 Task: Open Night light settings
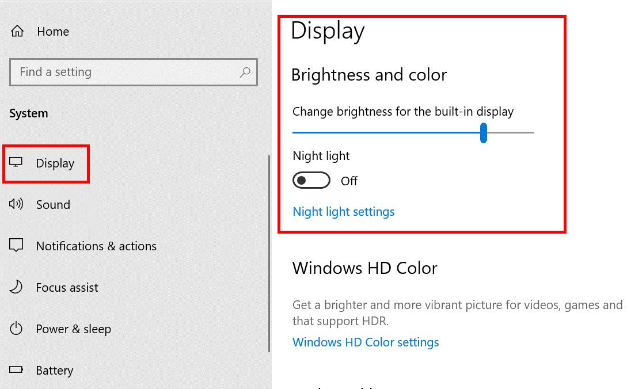343,212
